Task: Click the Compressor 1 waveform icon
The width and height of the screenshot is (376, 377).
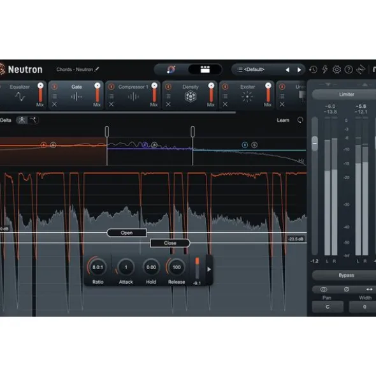Action: 133,97
